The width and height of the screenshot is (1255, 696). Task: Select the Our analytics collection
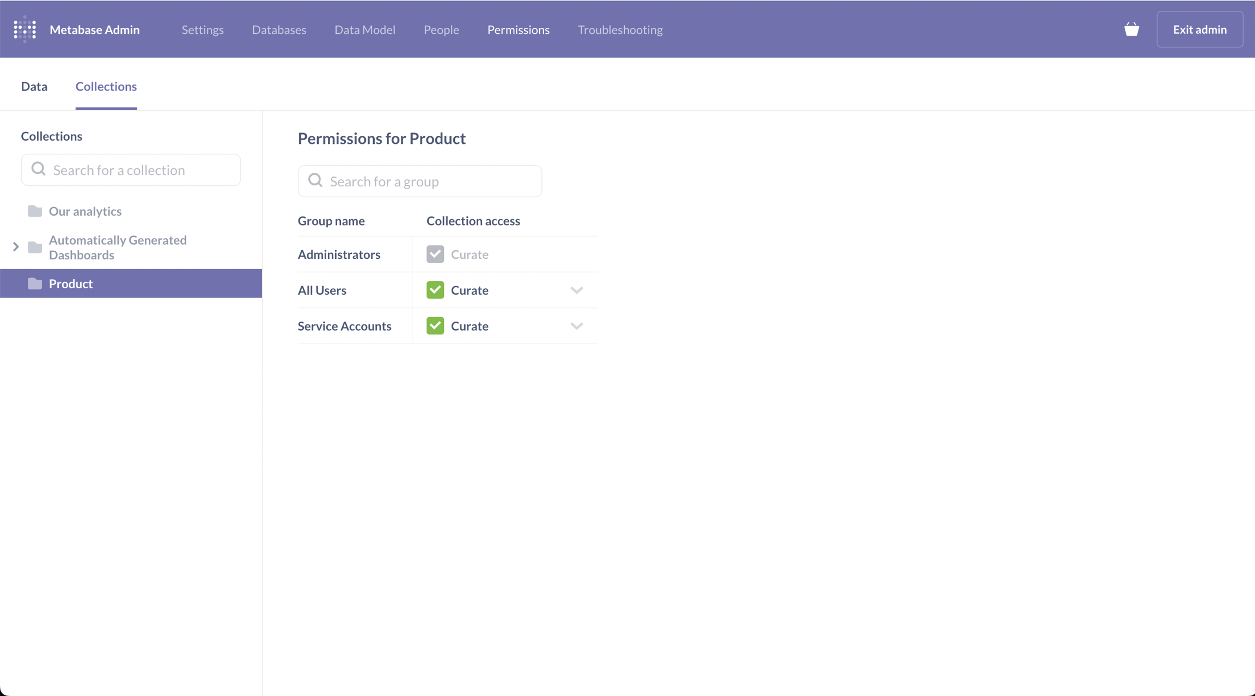85,211
